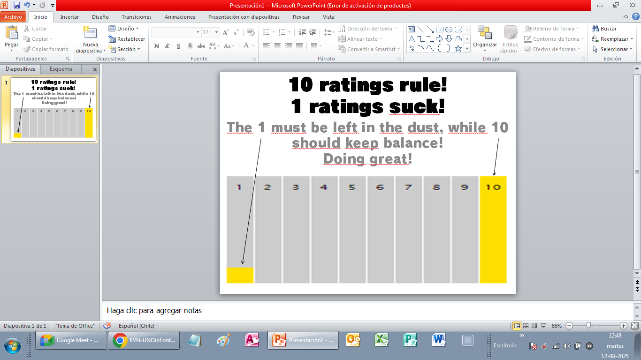Viewport: 641px width, 360px height.
Task: Open the font size dropdown
Action: tap(216, 32)
